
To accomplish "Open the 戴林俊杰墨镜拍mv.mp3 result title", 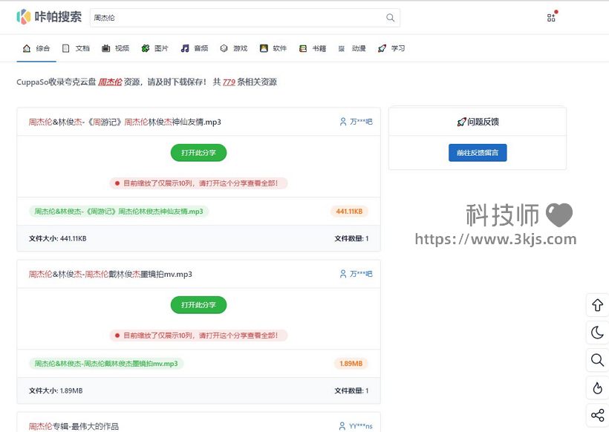I will [111, 274].
